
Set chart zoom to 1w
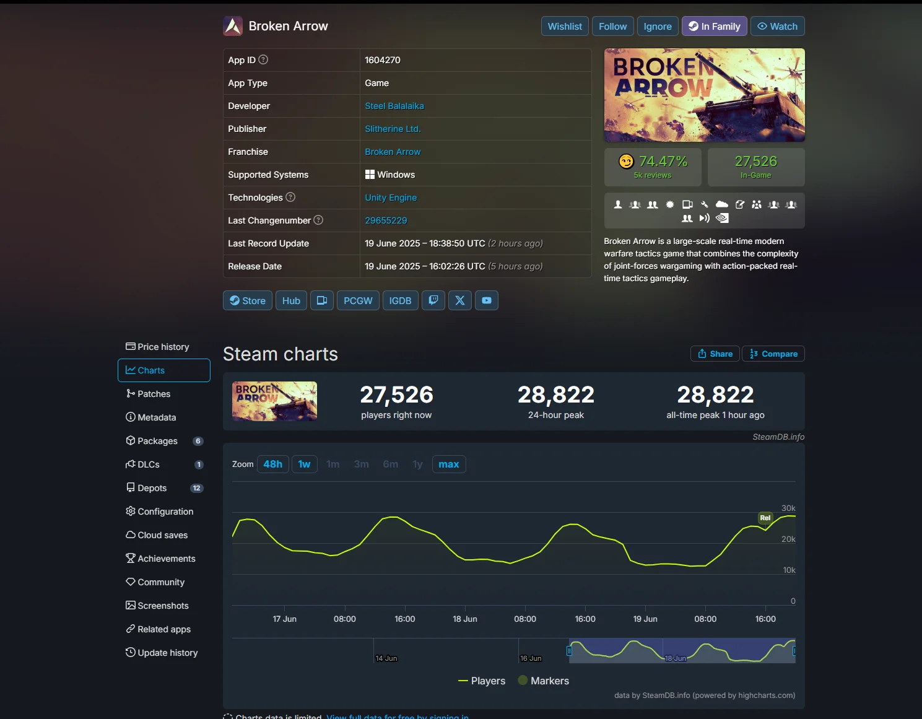(x=304, y=464)
